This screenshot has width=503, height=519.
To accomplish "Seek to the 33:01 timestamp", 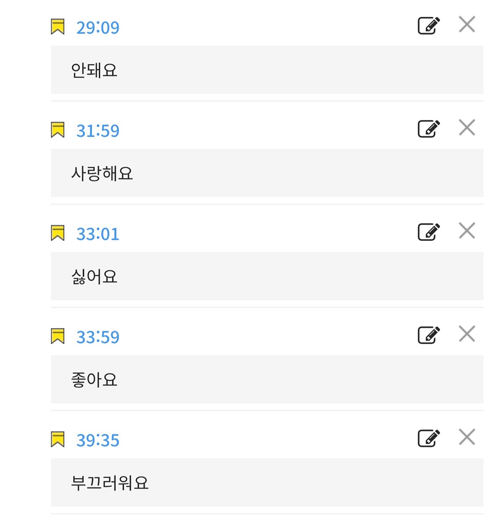I will pyautogui.click(x=98, y=234).
